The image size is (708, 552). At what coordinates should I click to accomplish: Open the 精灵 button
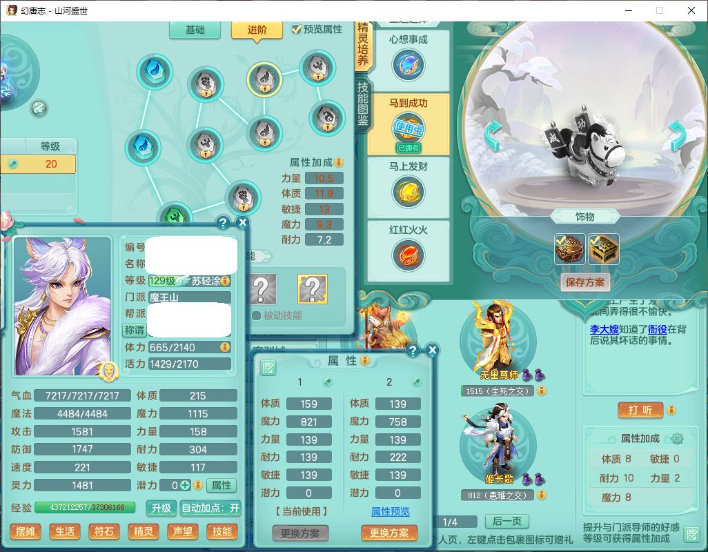coord(143,532)
